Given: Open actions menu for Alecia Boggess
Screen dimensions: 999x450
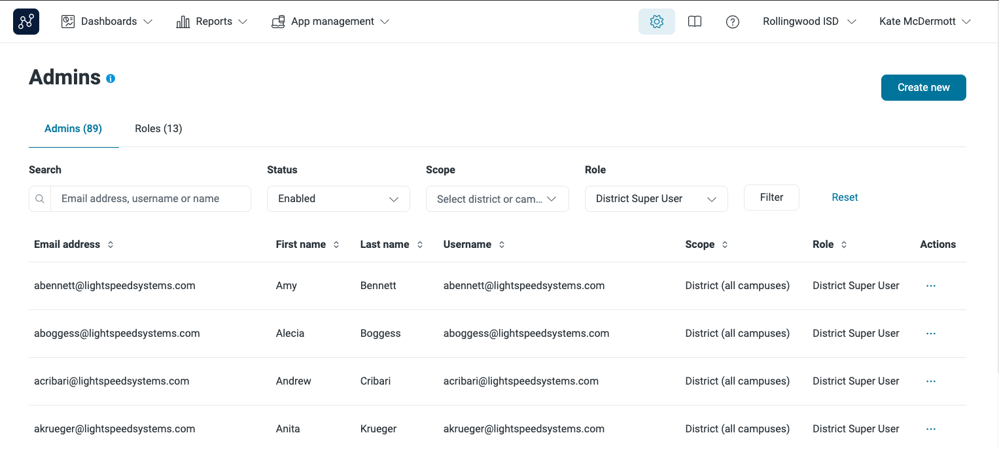Looking at the screenshot, I should coord(931,334).
